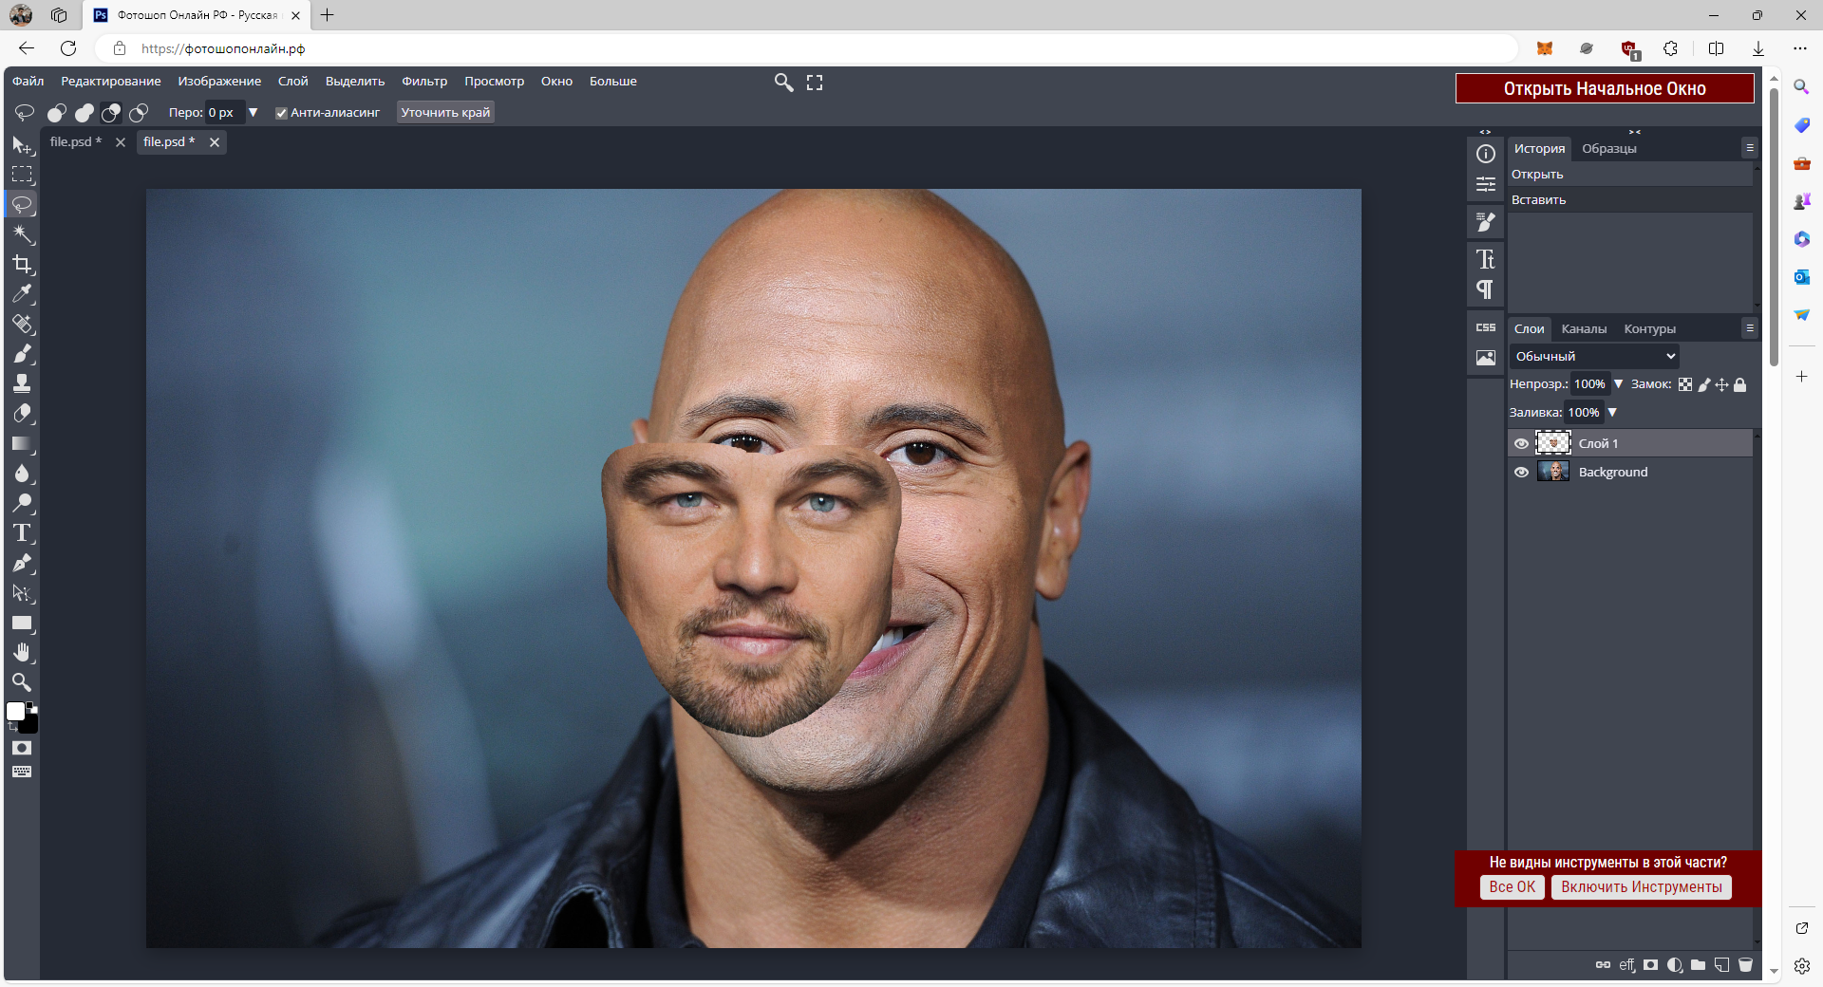Viewport: 1823px width, 987px height.
Task: Hide the Background layer
Action: [x=1521, y=473]
